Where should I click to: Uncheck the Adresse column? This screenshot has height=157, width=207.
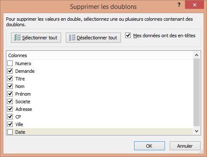click(10, 109)
